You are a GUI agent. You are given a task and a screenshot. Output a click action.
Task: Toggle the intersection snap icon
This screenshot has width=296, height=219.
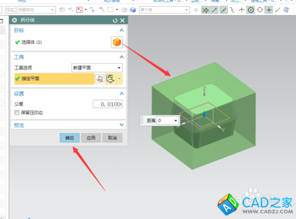tap(242, 10)
